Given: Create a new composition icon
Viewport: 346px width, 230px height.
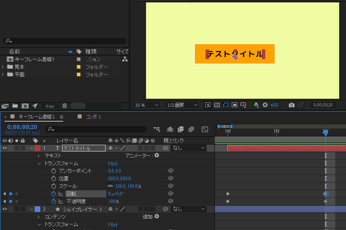Looking at the screenshot, I should click(x=25, y=106).
